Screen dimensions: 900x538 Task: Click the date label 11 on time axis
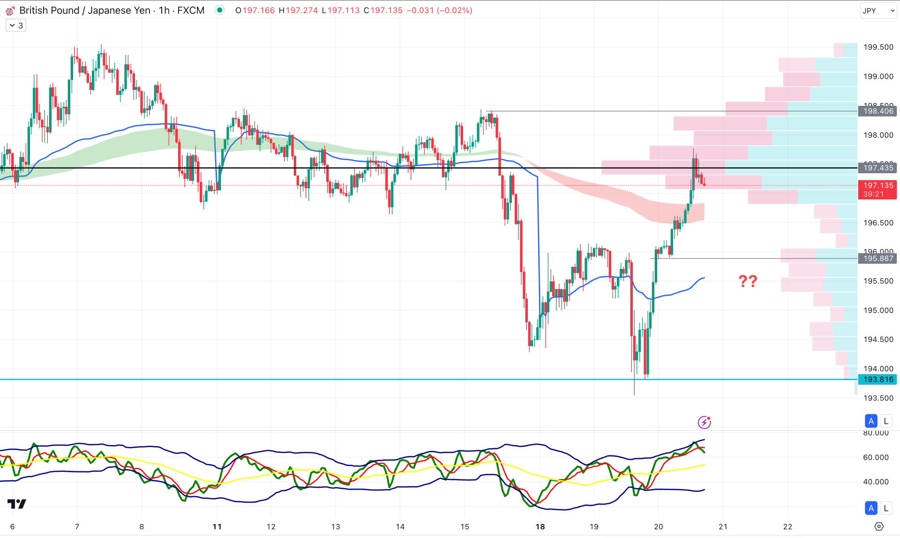(217, 526)
